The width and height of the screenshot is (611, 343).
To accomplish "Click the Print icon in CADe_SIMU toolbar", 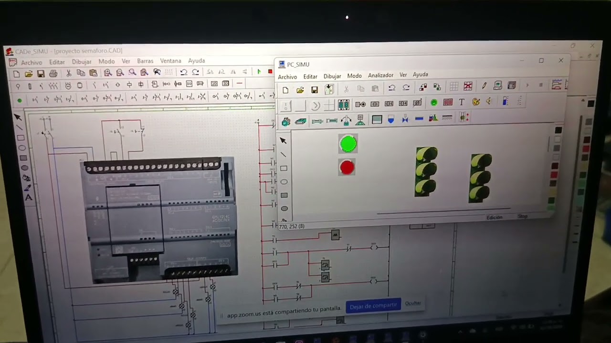I will pos(53,73).
